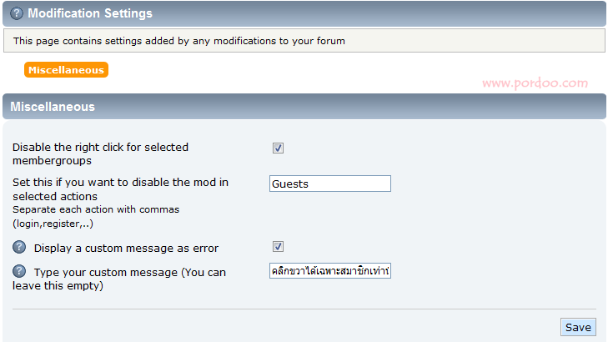Image resolution: width=608 pixels, height=342 pixels.
Task: Click the Save button
Action: tap(578, 327)
